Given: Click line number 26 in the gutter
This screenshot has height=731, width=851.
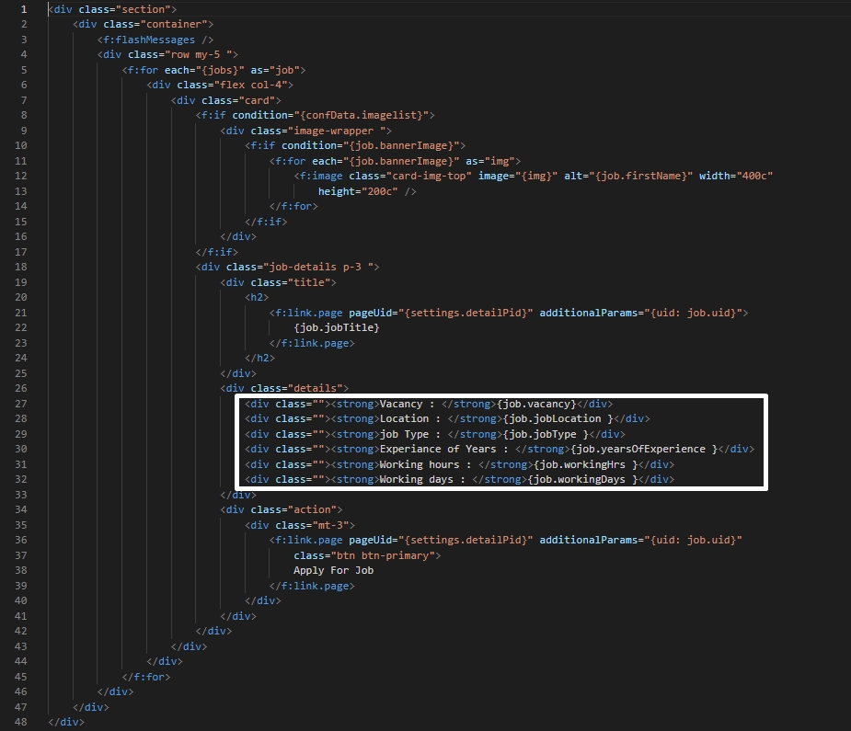Looking at the screenshot, I should coord(22,388).
